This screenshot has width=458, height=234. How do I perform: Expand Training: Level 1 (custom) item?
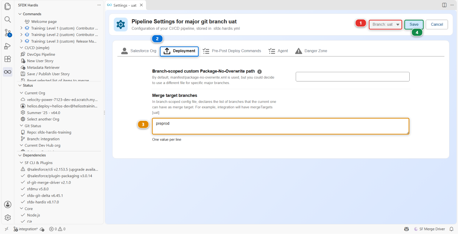[21, 28]
